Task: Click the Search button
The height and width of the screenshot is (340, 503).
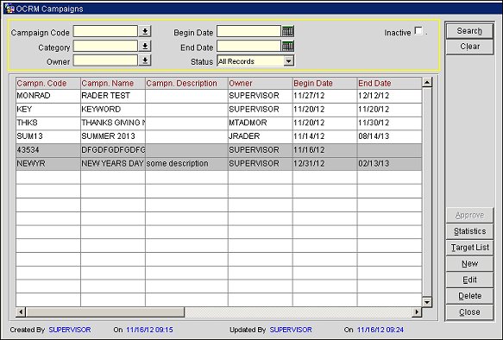Action: click(469, 31)
